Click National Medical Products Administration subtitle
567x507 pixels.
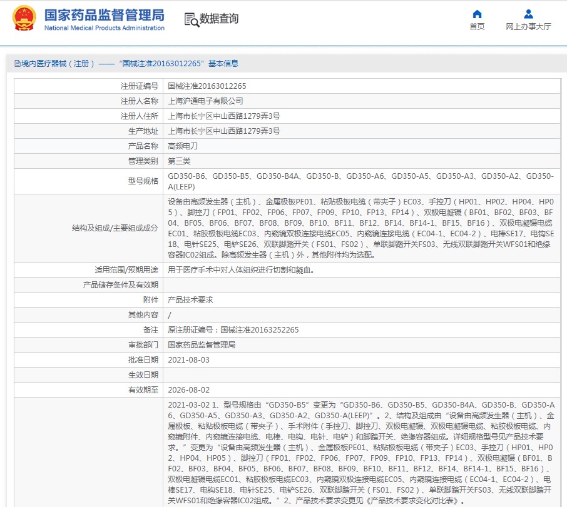pyautogui.click(x=104, y=28)
